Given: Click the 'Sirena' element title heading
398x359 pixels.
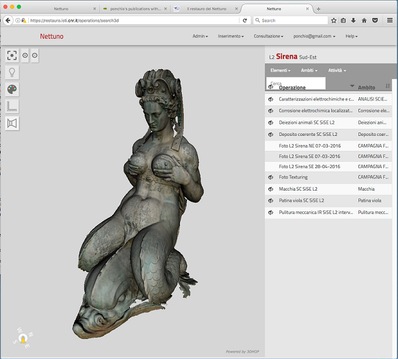Looking at the screenshot, I should 286,57.
